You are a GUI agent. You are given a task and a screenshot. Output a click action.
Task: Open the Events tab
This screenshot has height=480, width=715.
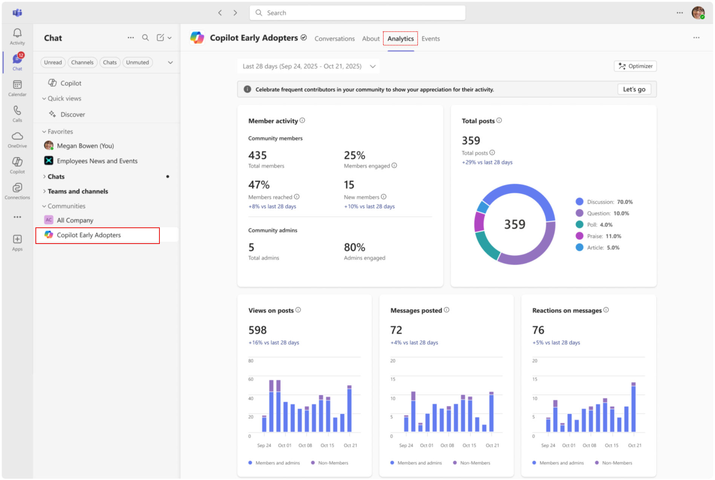430,38
